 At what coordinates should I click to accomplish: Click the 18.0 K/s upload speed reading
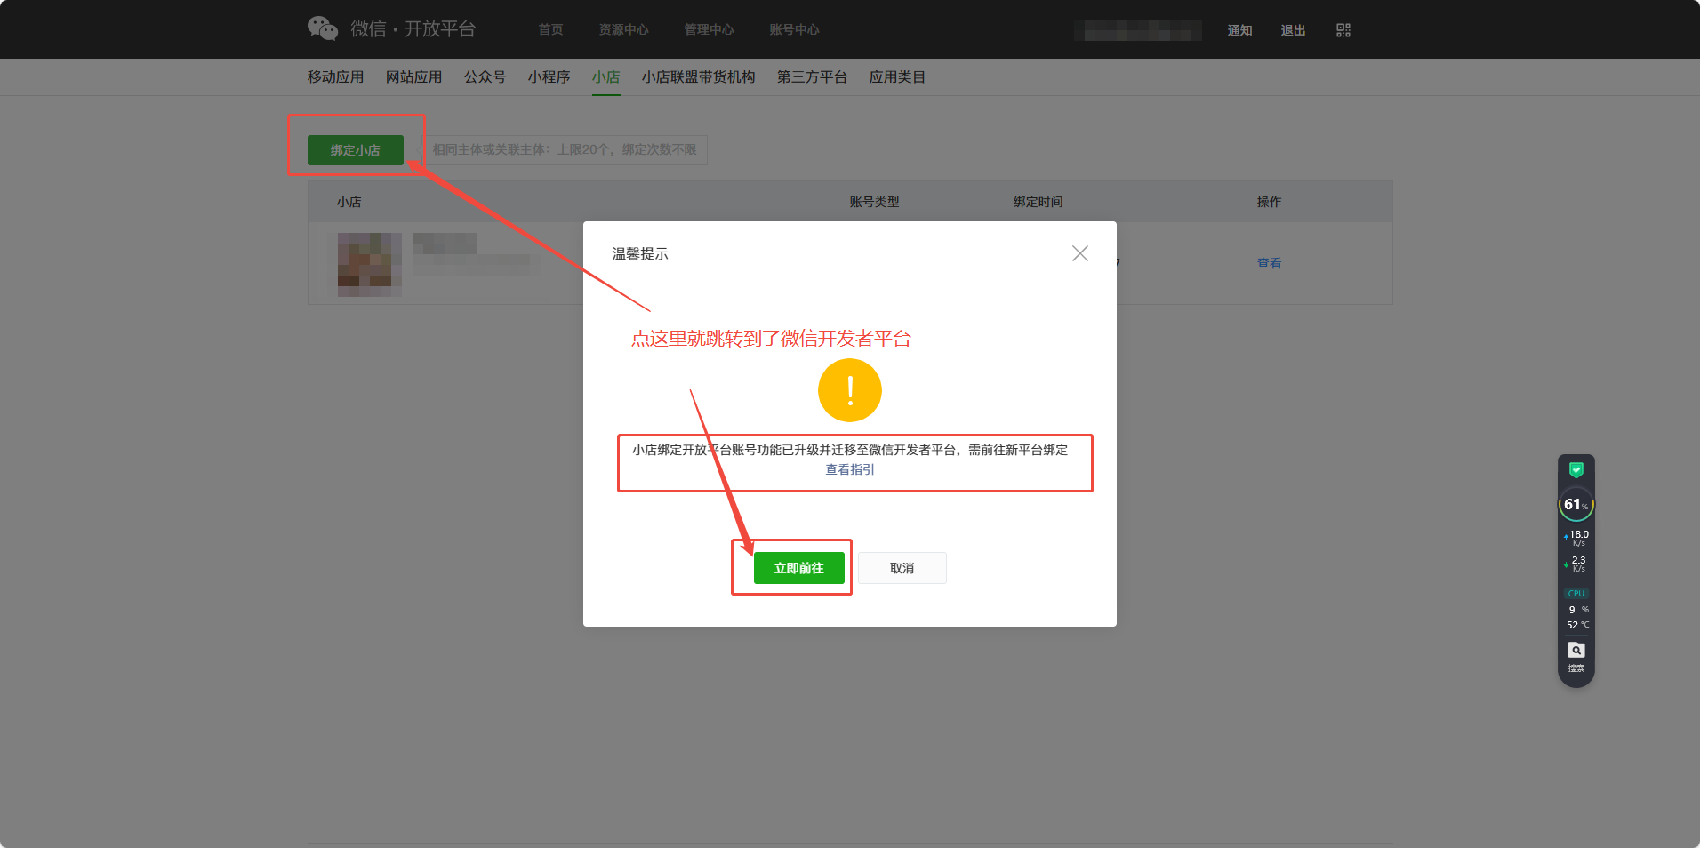pyautogui.click(x=1577, y=538)
